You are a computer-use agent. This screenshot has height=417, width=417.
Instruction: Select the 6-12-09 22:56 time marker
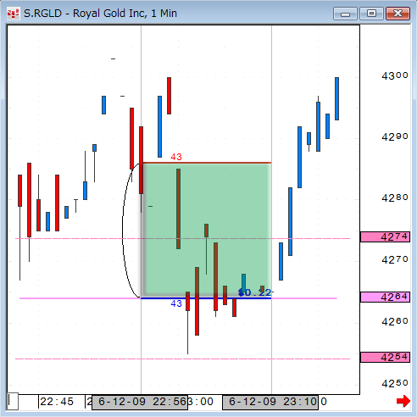(x=140, y=402)
